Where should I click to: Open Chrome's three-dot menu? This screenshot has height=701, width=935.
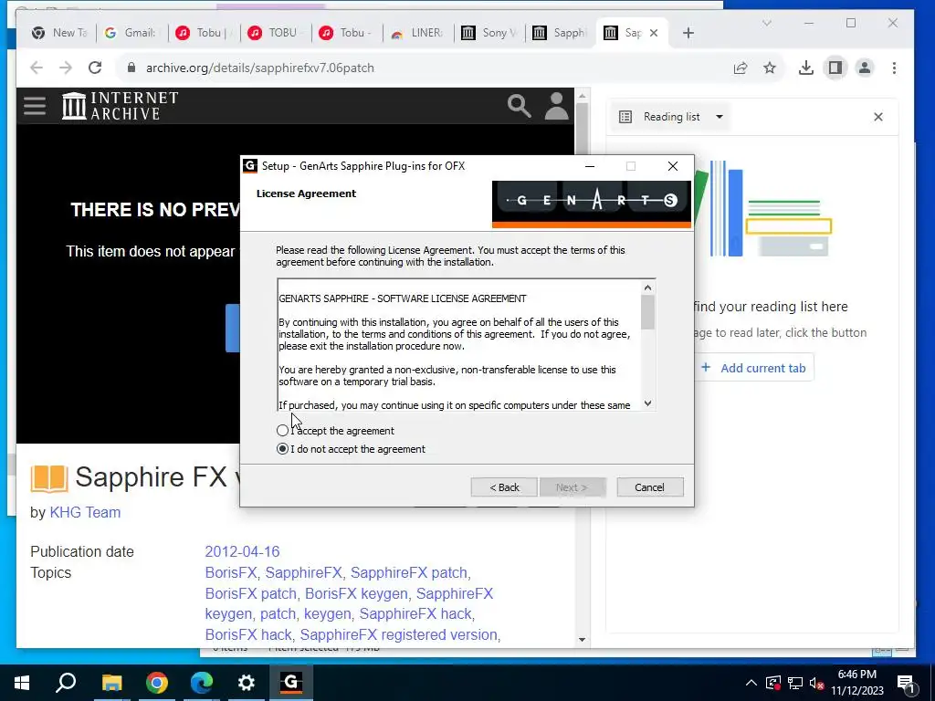[x=894, y=68]
